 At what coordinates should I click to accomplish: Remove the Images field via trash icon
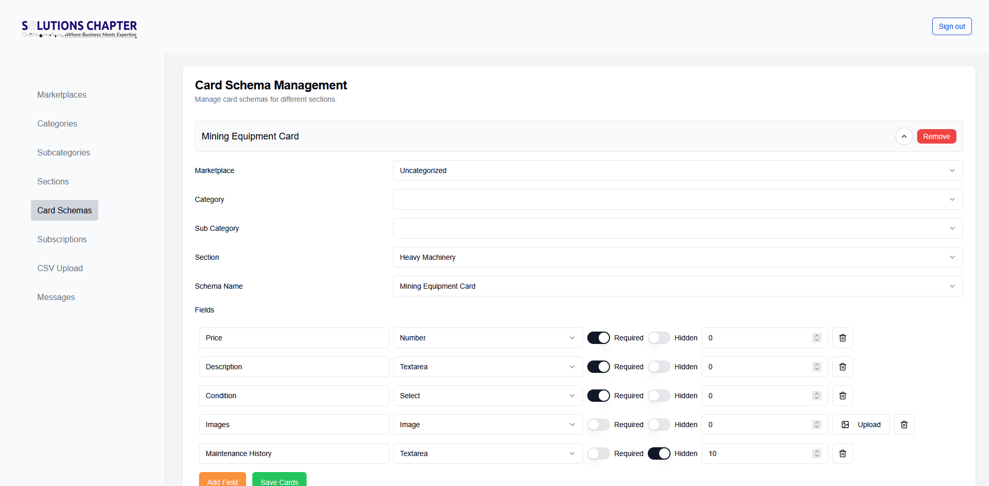pos(904,425)
